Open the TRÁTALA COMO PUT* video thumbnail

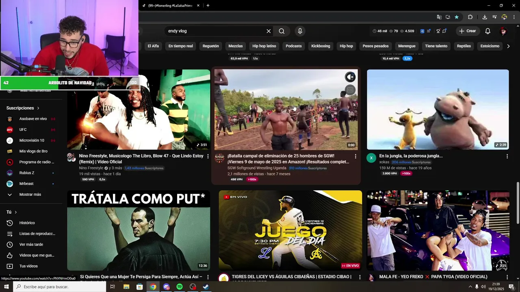pyautogui.click(x=139, y=230)
